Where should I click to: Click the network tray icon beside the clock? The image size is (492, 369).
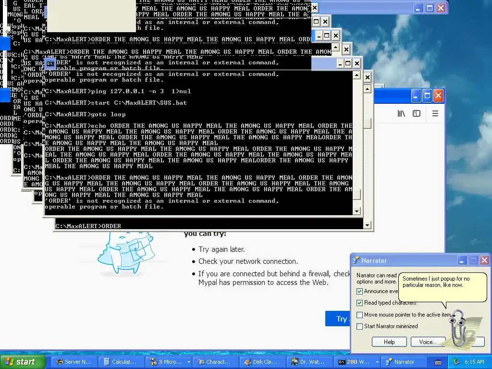coord(456,362)
